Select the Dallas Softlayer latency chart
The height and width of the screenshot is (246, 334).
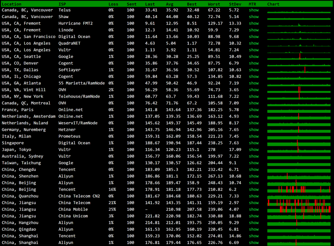pyautogui.click(x=299, y=70)
